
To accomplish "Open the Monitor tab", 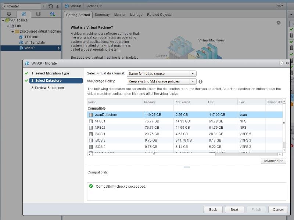I will 120,15.
